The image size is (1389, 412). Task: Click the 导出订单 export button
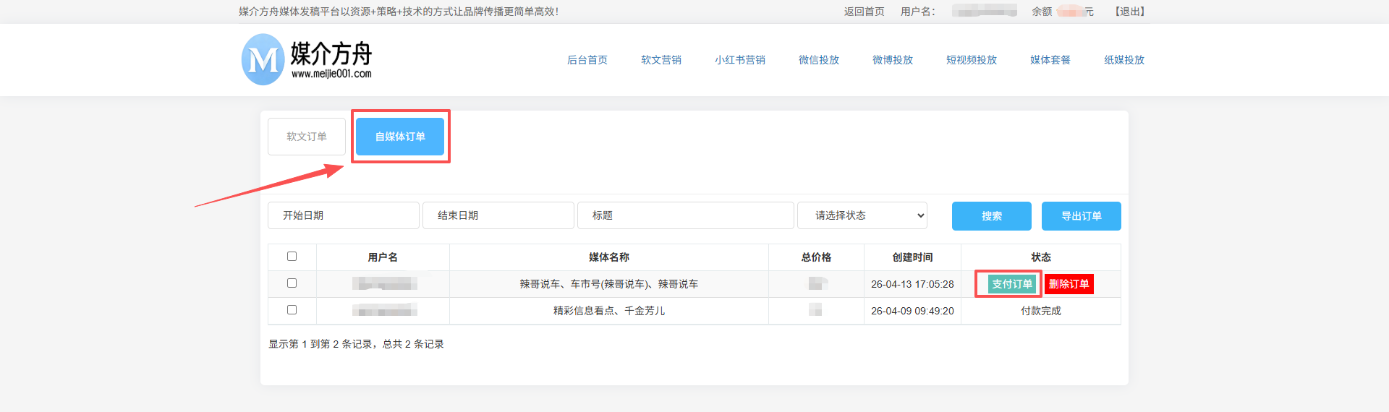(x=1081, y=216)
